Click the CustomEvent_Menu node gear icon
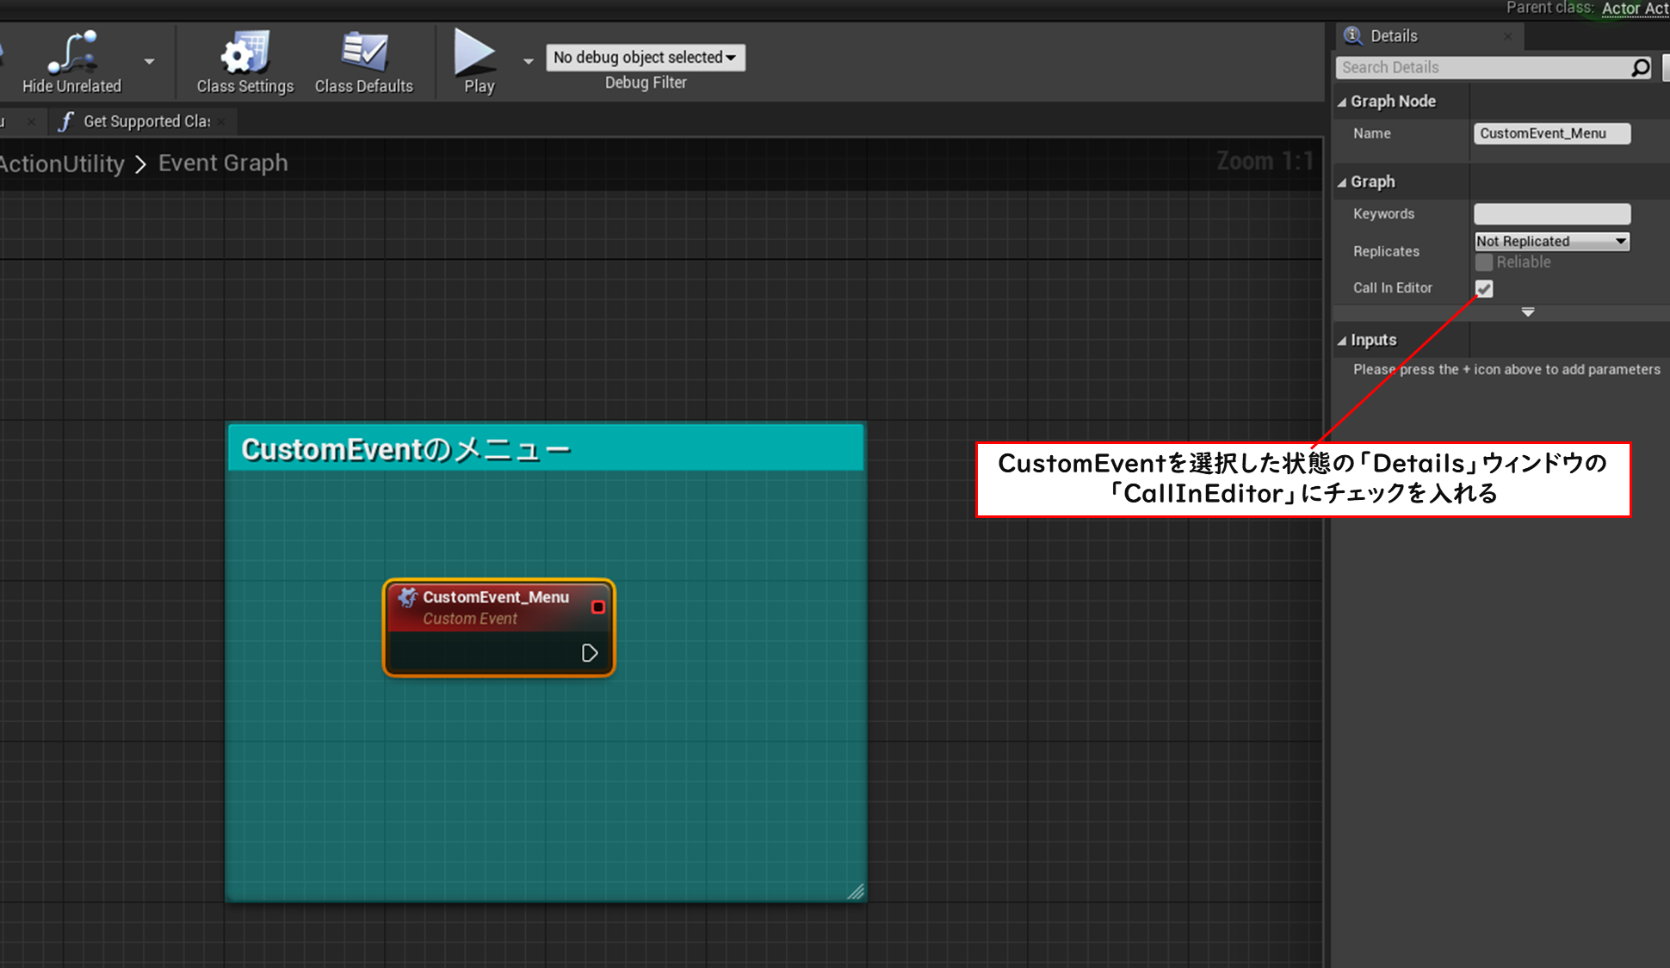 click(407, 597)
